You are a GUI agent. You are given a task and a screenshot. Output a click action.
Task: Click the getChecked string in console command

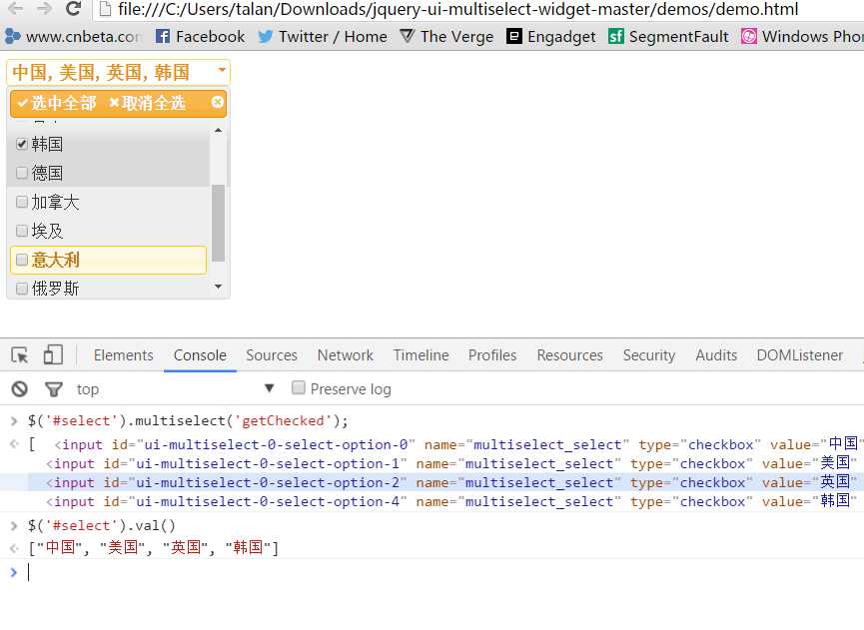[x=283, y=421]
